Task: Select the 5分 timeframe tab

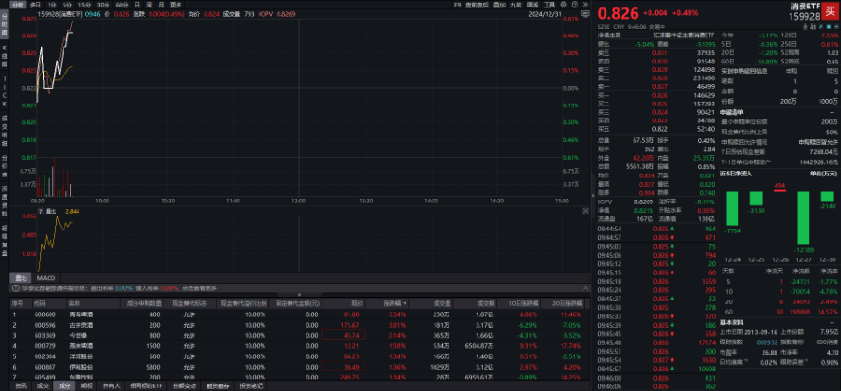Action: pos(68,5)
